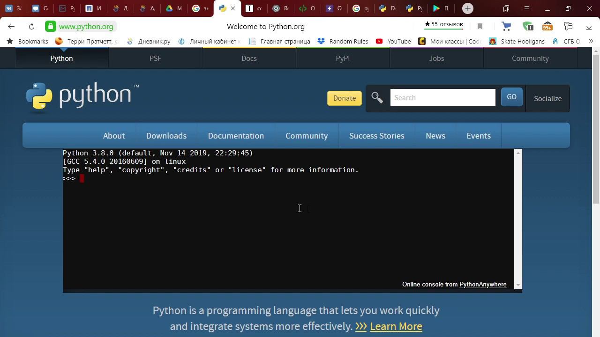Open browser hamburger menu in title bar

(527, 8)
